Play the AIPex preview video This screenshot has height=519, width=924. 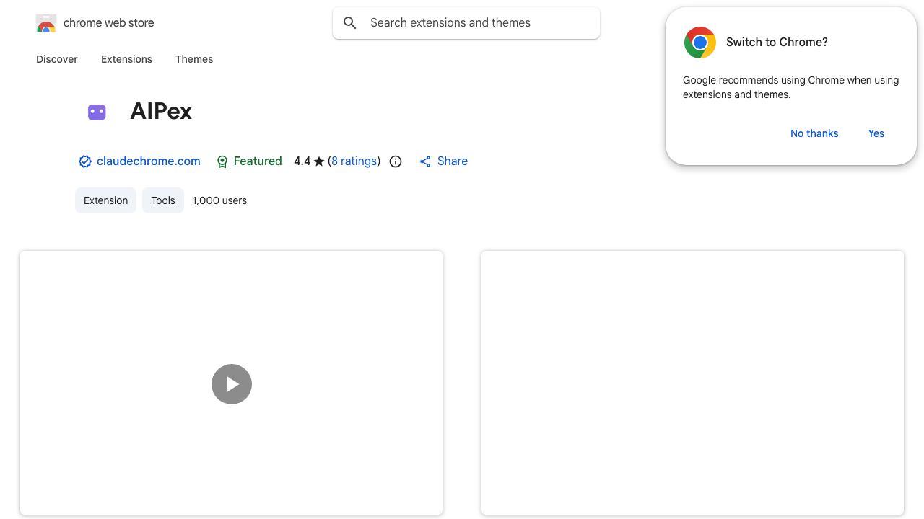click(x=232, y=384)
